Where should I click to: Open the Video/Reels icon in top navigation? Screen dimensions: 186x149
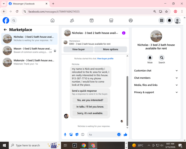pyautogui.click(x=92, y=20)
